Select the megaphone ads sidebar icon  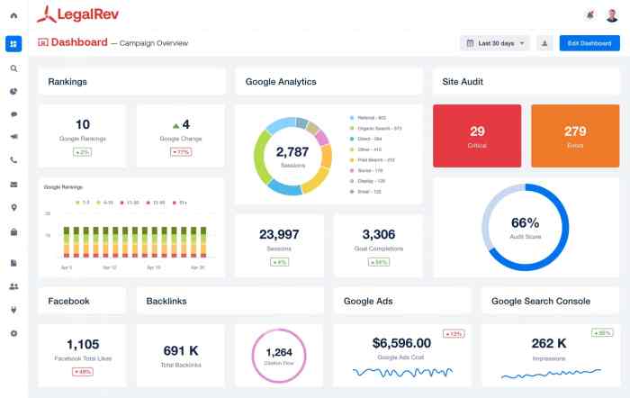tap(13, 138)
